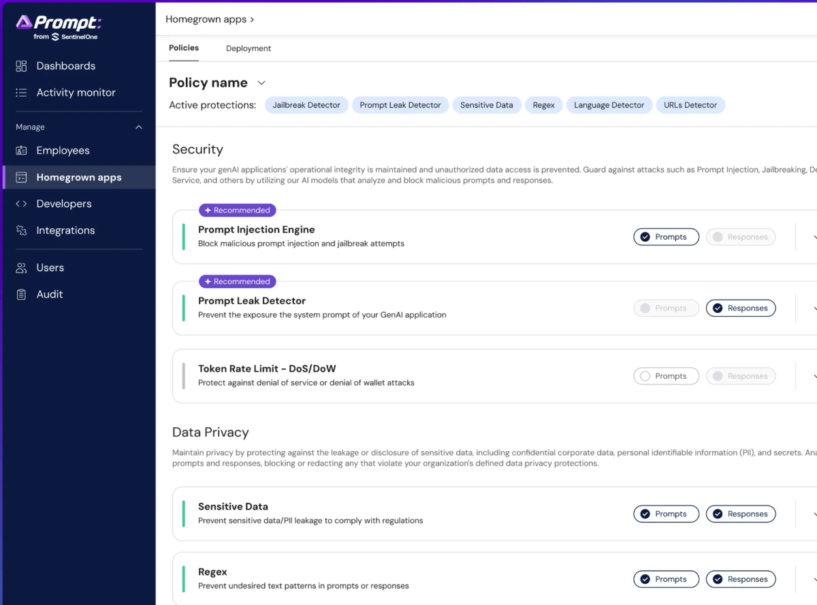Viewport: 817px width, 605px height.
Task: Click the Data Privacy section heading
Action: click(x=210, y=433)
